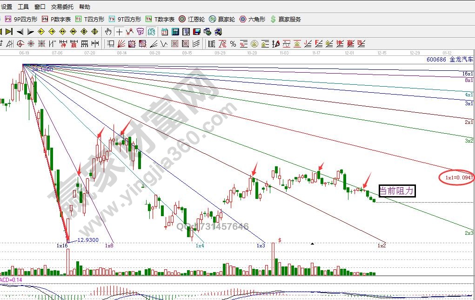This screenshot has width=475, height=300.
Task: Select the red 神 measurement tool
Action: [63, 44]
